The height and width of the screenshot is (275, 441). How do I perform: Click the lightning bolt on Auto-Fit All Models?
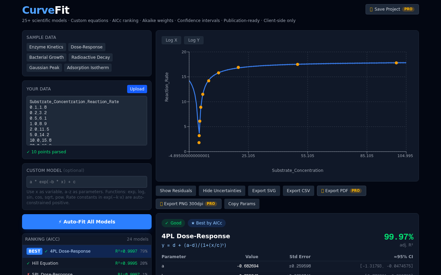point(60,222)
